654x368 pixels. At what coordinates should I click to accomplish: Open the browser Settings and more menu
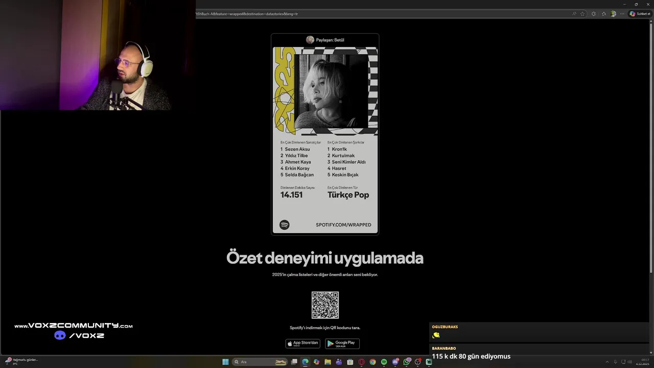coord(622,14)
